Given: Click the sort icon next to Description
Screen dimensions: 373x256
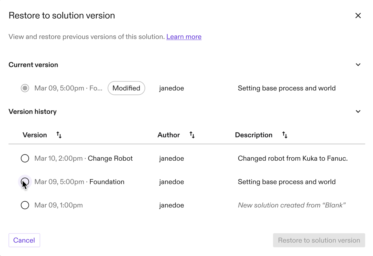Looking at the screenshot, I should tap(284, 135).
